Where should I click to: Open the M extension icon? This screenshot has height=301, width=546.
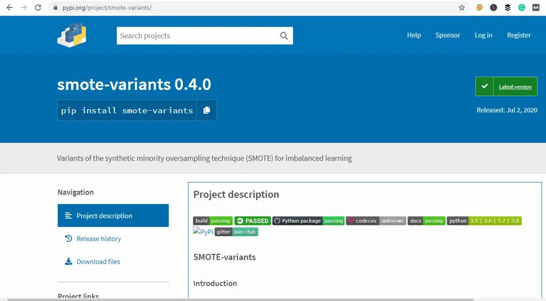click(536, 7)
